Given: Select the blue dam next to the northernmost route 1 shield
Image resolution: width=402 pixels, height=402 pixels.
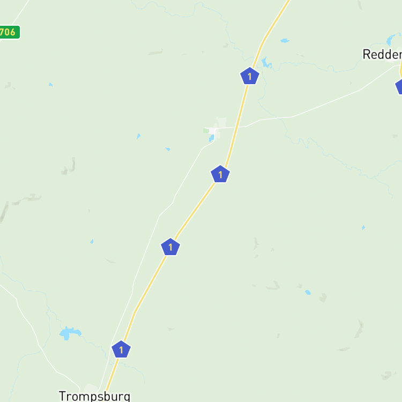Looking at the screenshot, I should [x=266, y=63].
